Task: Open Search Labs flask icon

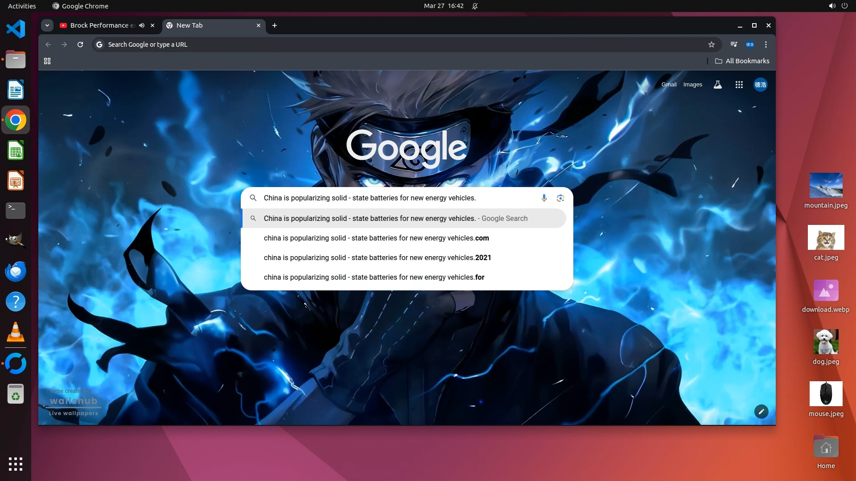Action: tap(717, 85)
